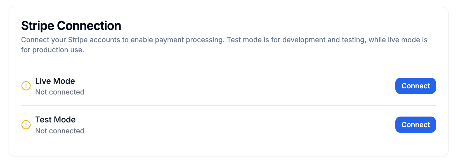Select the Live Mode label
Viewport: 458px width, 161px height.
(x=55, y=81)
